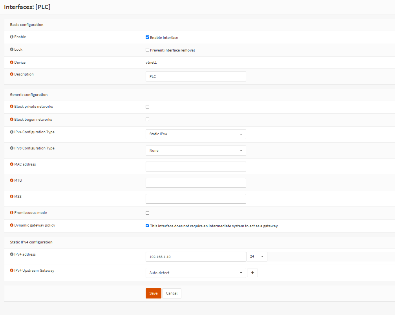Click the info icon next to MTU
Image resolution: width=395 pixels, height=315 pixels.
(12, 180)
